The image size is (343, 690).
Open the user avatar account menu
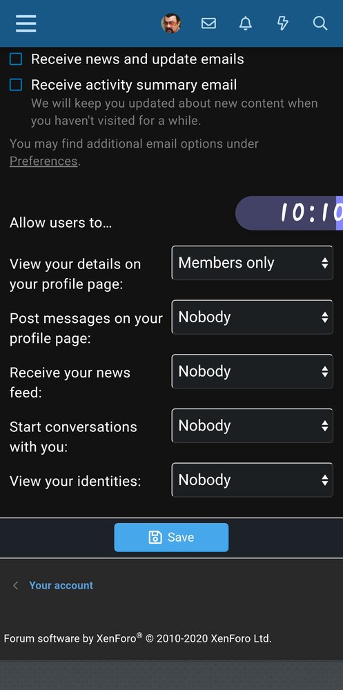[171, 23]
